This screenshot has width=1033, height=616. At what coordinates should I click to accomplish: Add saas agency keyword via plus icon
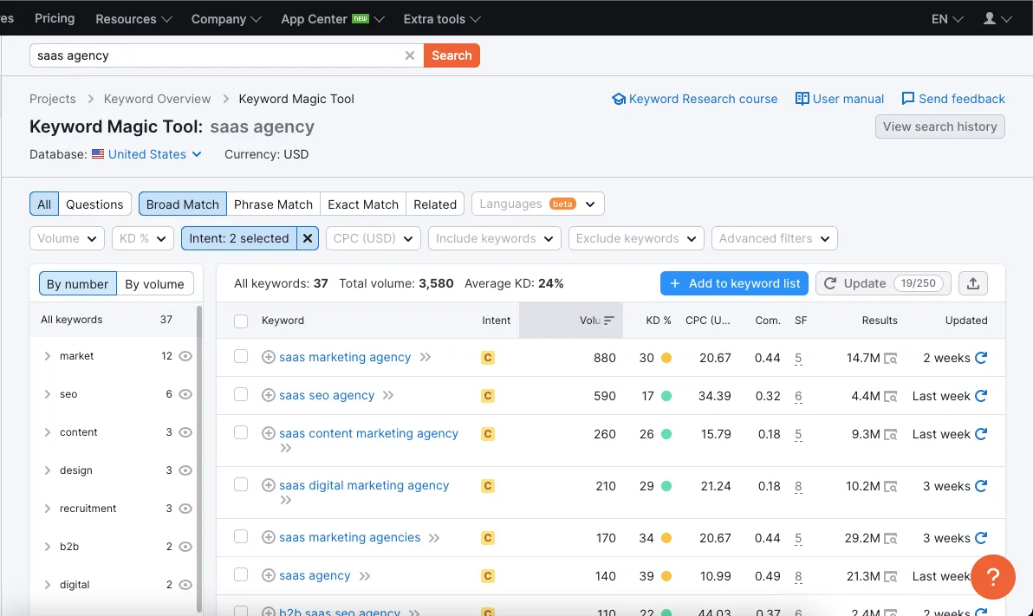[x=268, y=576]
